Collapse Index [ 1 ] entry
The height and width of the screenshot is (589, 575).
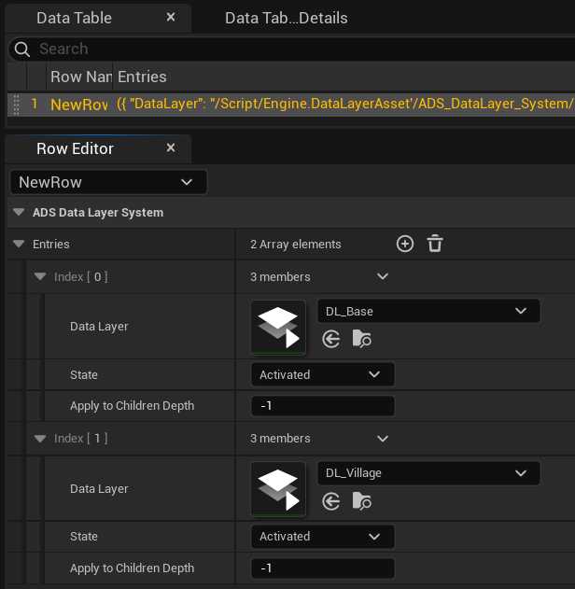pyautogui.click(x=40, y=439)
